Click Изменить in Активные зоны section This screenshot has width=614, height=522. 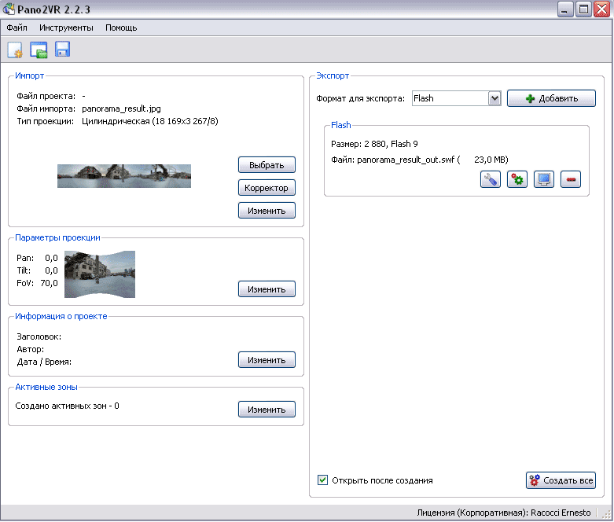267,410
